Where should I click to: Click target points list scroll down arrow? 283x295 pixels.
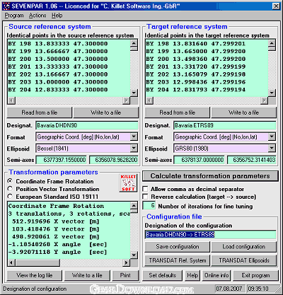click(272, 93)
